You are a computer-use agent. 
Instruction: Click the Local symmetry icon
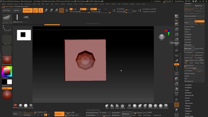[176, 56]
